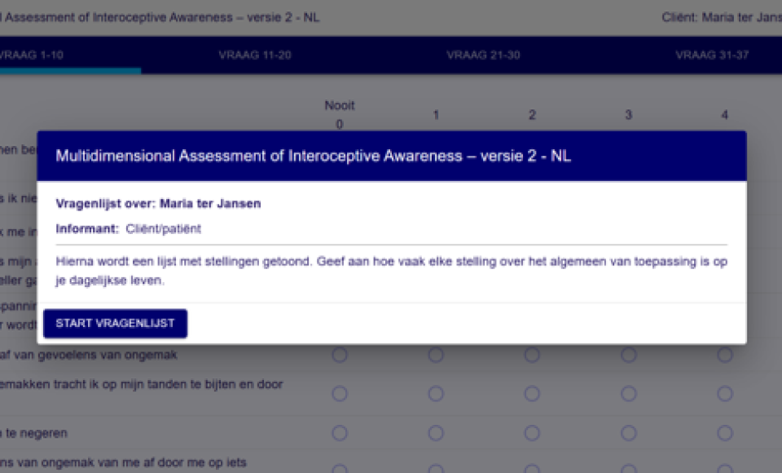Select 0 for 'te negeren' row

click(340, 432)
